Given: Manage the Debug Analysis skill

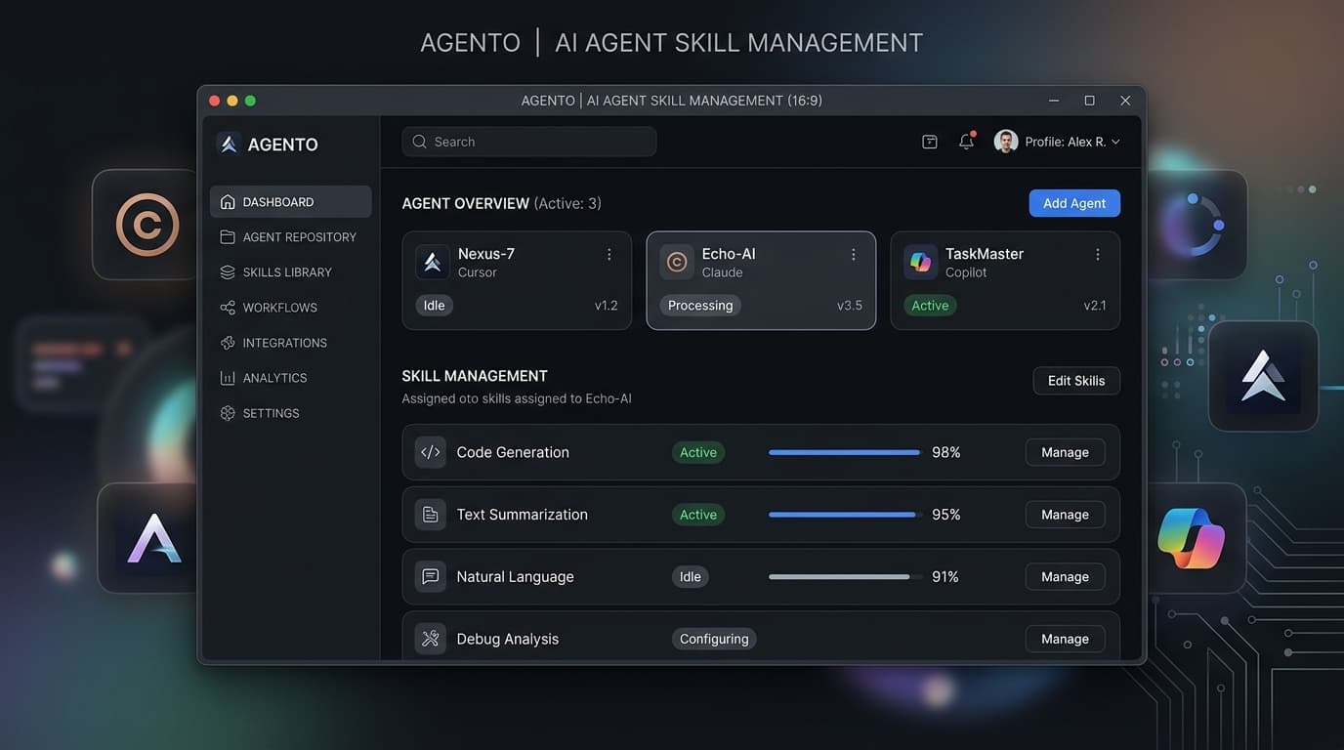Looking at the screenshot, I should [x=1065, y=640].
